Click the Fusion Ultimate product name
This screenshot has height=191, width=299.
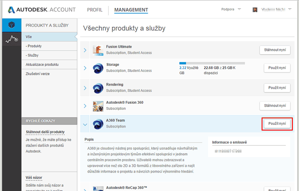[119, 47]
